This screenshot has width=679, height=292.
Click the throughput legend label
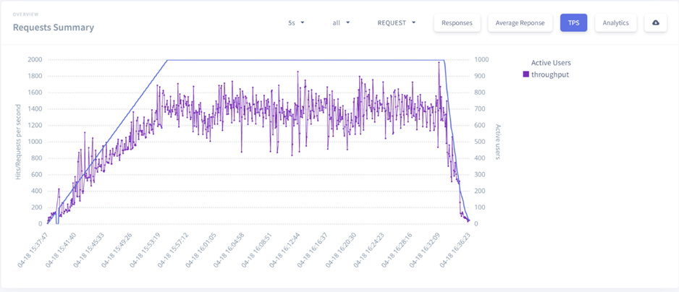[550, 74]
